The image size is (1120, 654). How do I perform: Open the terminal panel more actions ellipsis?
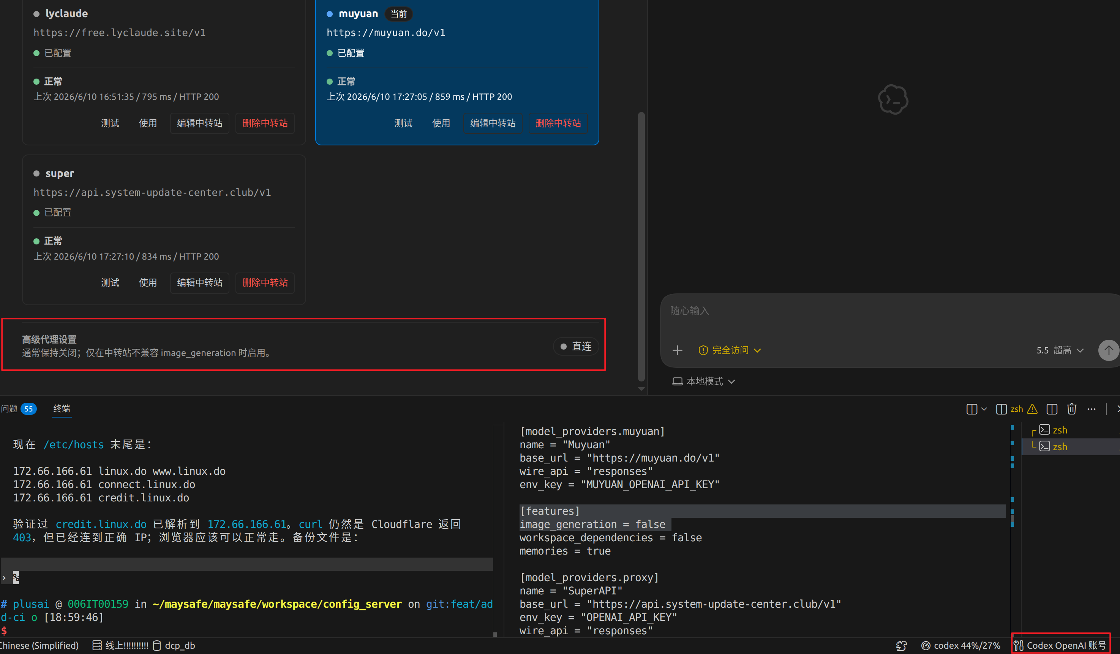(x=1091, y=409)
